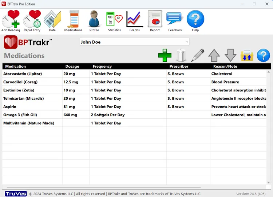Screen dimensions: 273x197
Task: Click the Statistics toolbar icon
Action: (x=114, y=21)
